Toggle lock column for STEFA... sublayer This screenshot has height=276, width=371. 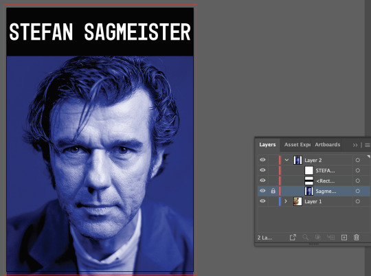tap(273, 170)
